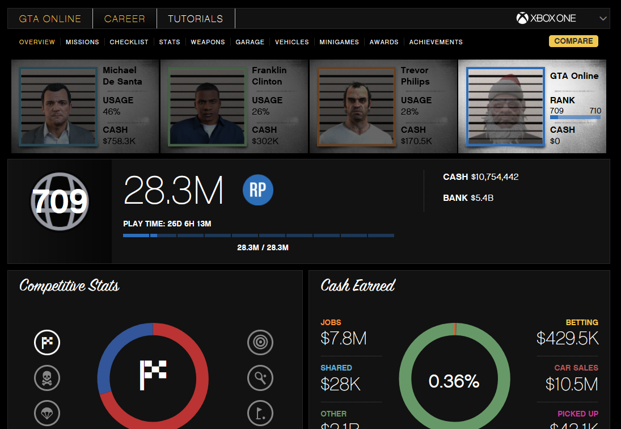Screen dimensions: 621x429
Task: Click the rank 709 globe icon
Action: (x=60, y=201)
